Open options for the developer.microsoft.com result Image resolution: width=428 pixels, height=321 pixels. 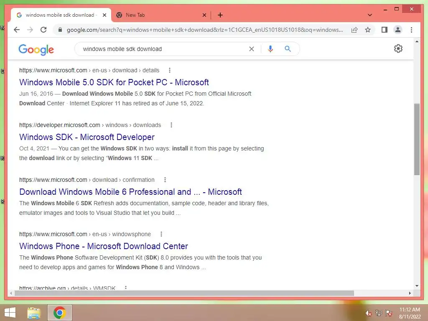coord(171,125)
